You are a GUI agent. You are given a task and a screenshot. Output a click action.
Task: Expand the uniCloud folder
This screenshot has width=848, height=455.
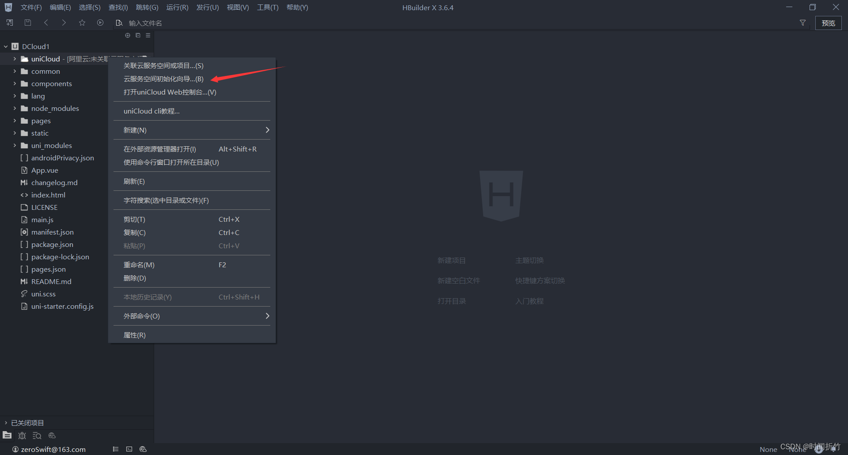pos(15,59)
